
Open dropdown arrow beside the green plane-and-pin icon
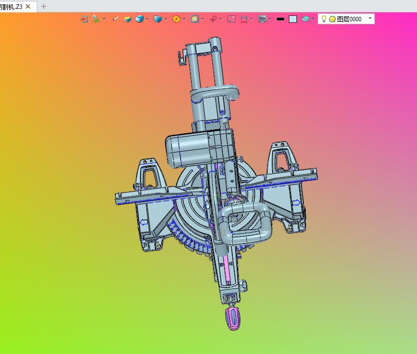pos(104,19)
